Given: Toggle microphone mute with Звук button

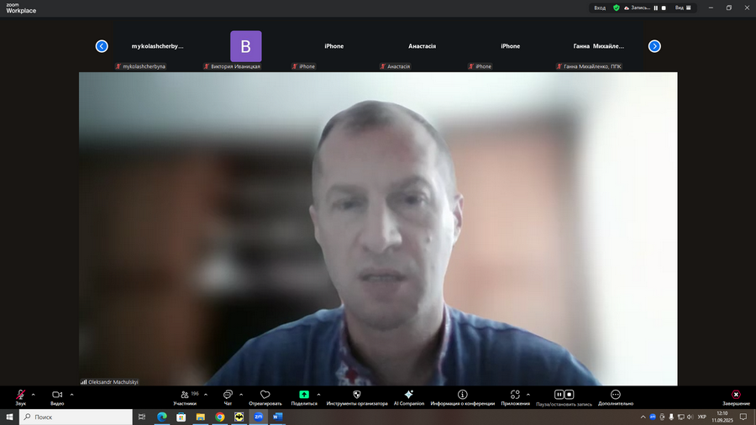Looking at the screenshot, I should [20, 395].
